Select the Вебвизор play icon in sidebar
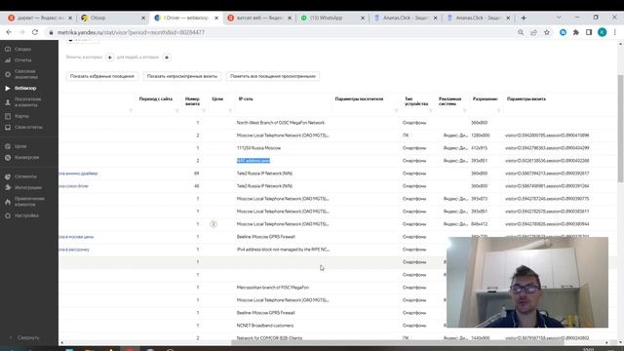Screen dimensions: 624x351 (x=8, y=88)
